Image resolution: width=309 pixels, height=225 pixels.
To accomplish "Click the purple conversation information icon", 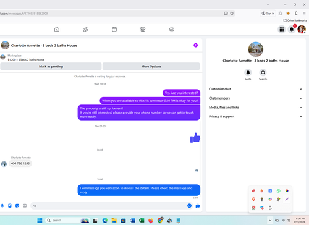I will click(196, 45).
